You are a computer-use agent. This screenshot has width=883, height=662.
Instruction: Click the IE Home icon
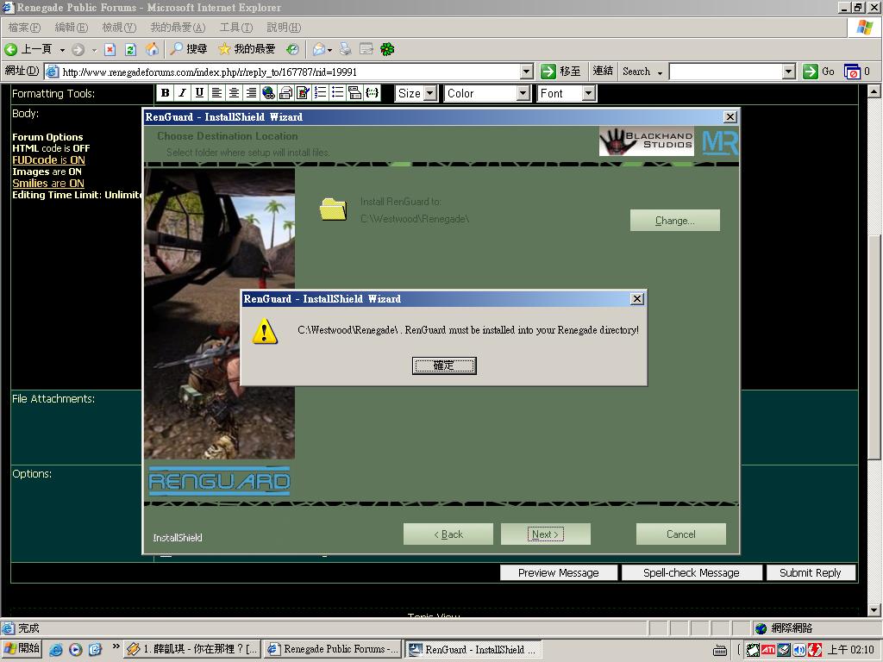tap(153, 49)
